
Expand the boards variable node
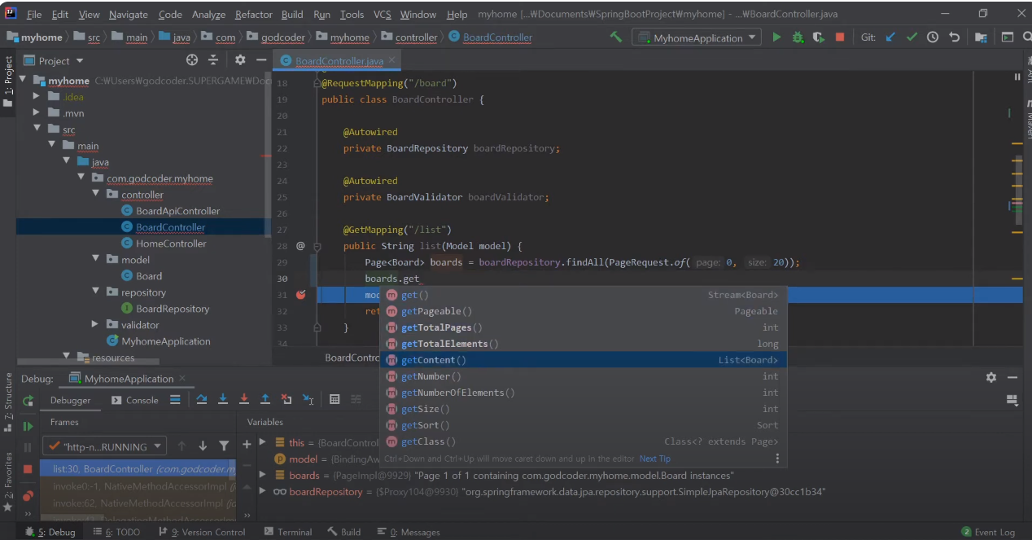point(262,474)
